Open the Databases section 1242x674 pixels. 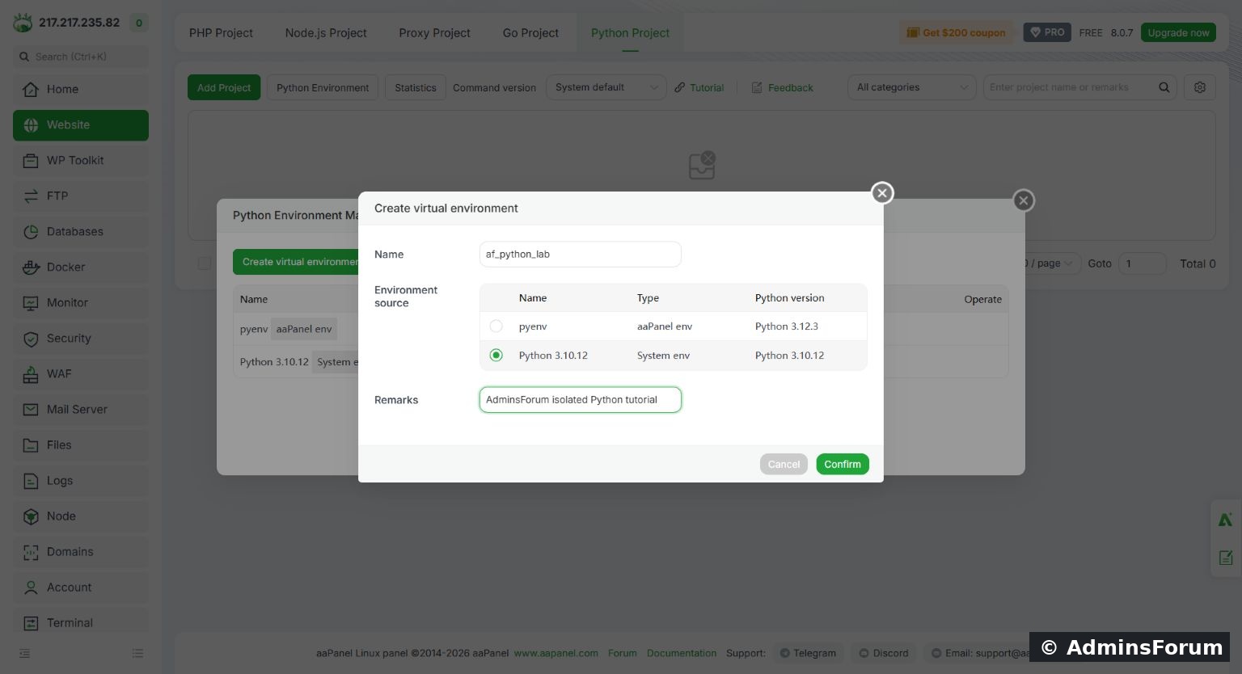[81, 231]
